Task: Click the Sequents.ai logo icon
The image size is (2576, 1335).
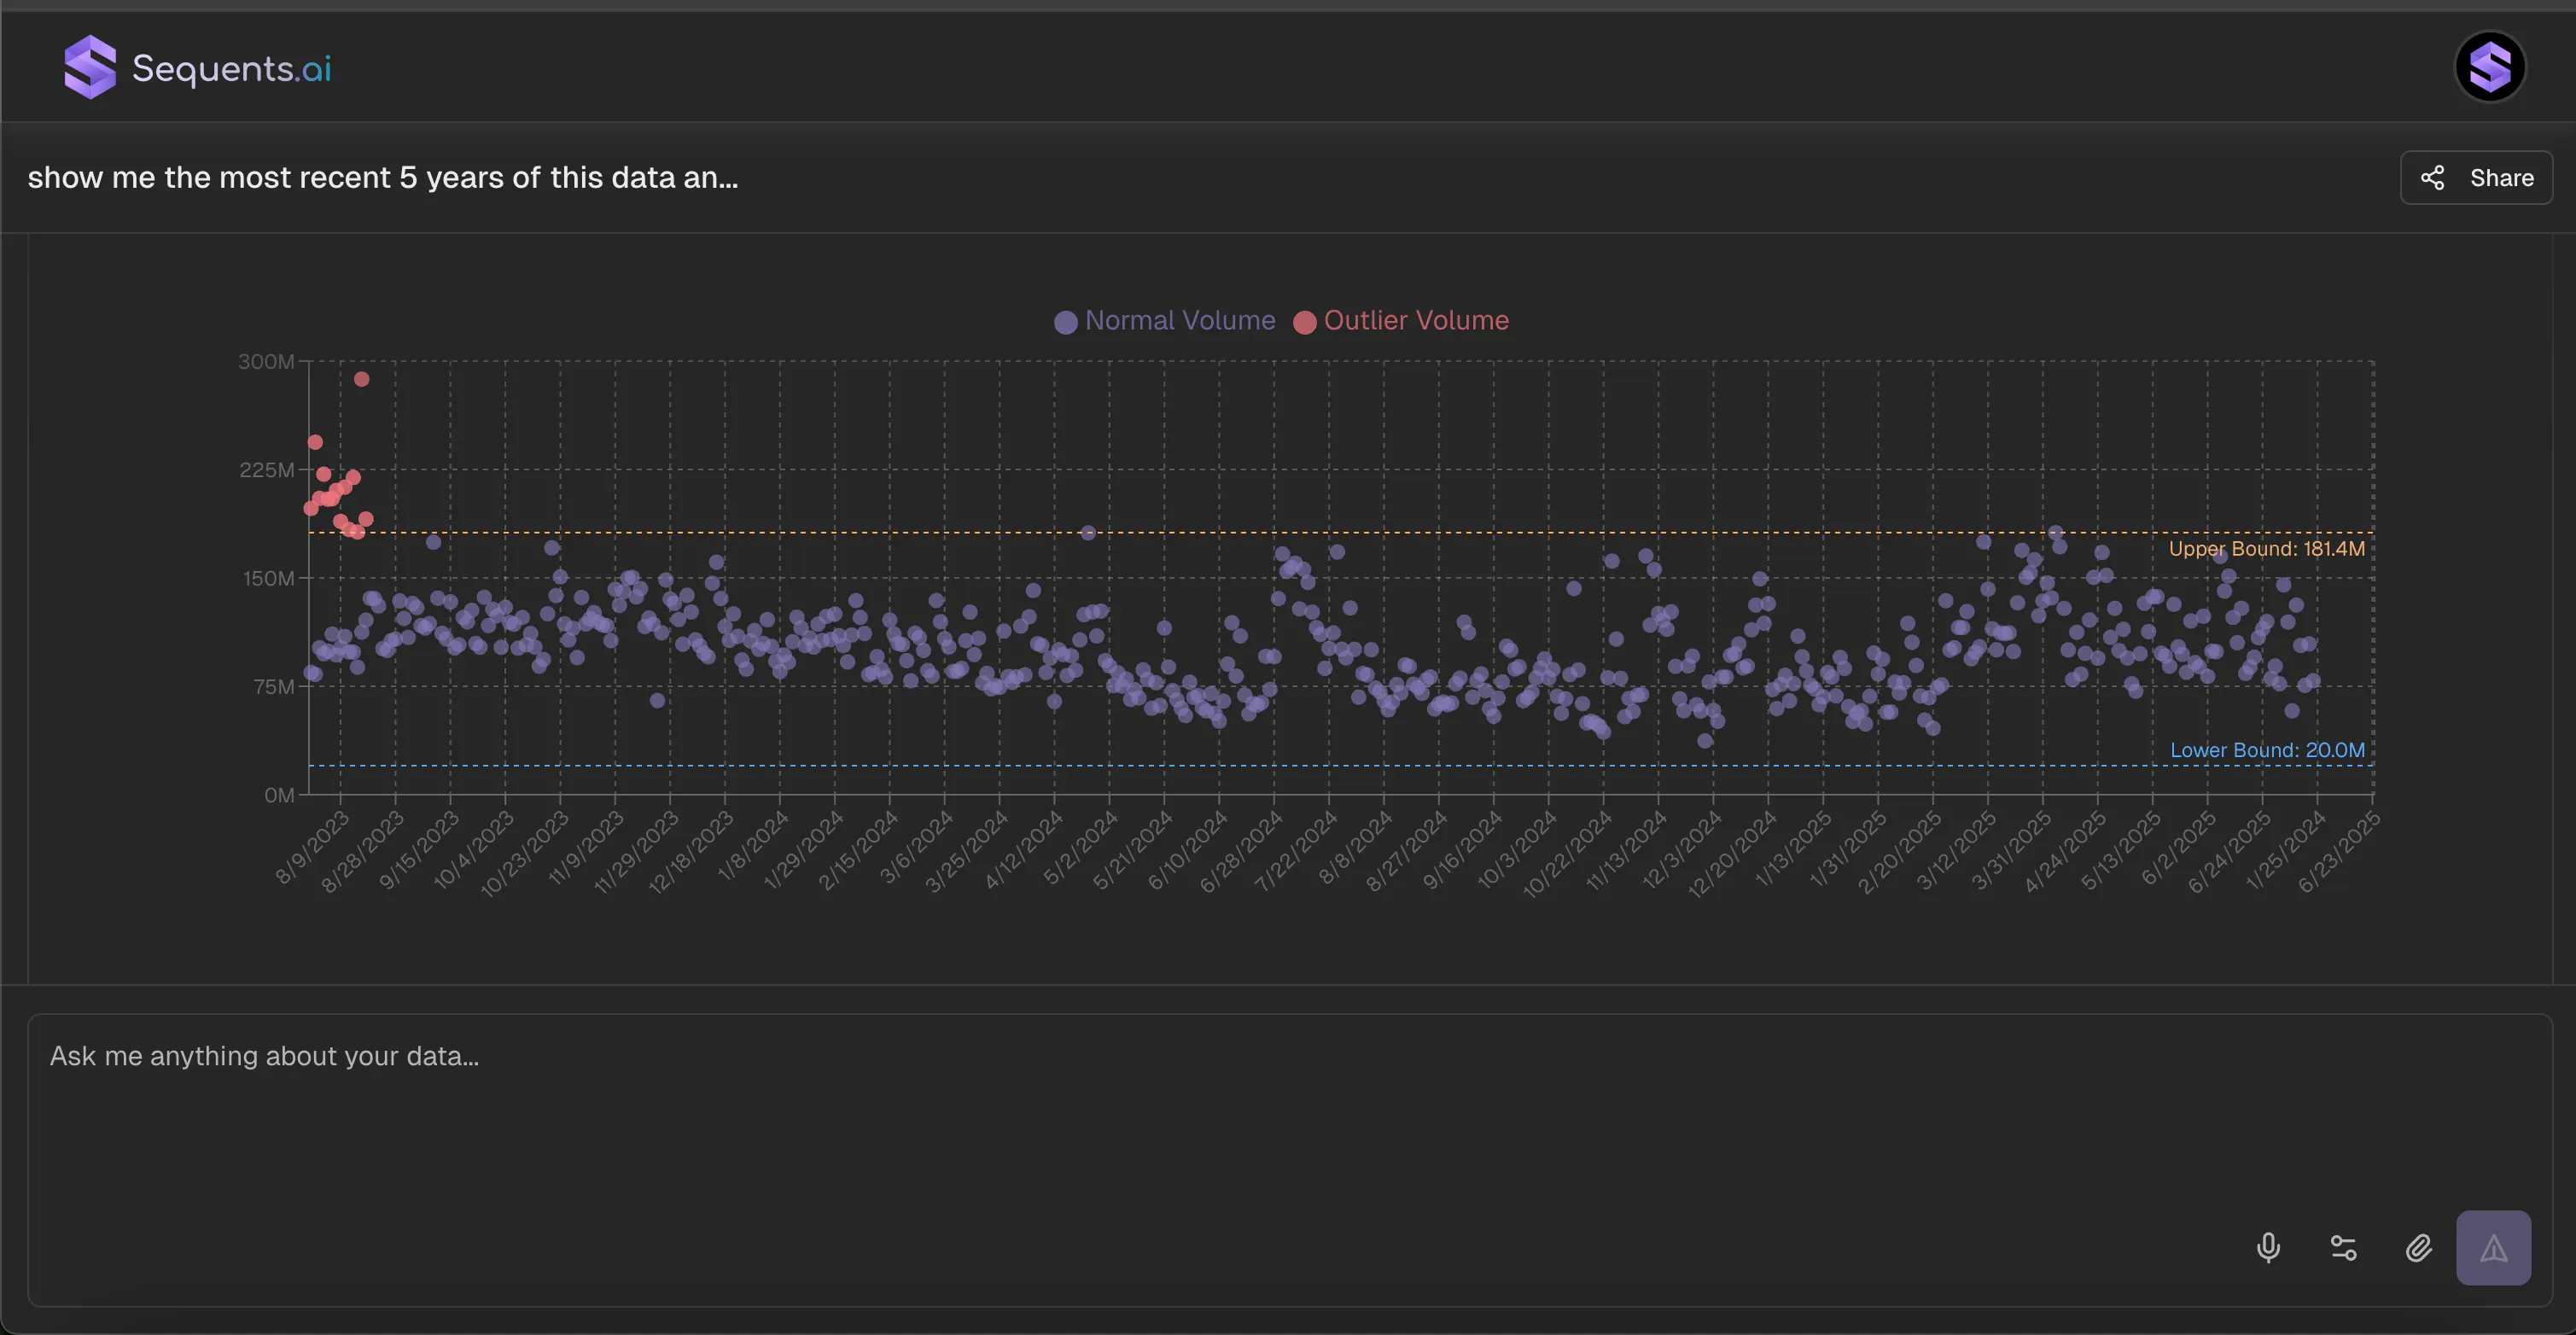Action: point(90,67)
